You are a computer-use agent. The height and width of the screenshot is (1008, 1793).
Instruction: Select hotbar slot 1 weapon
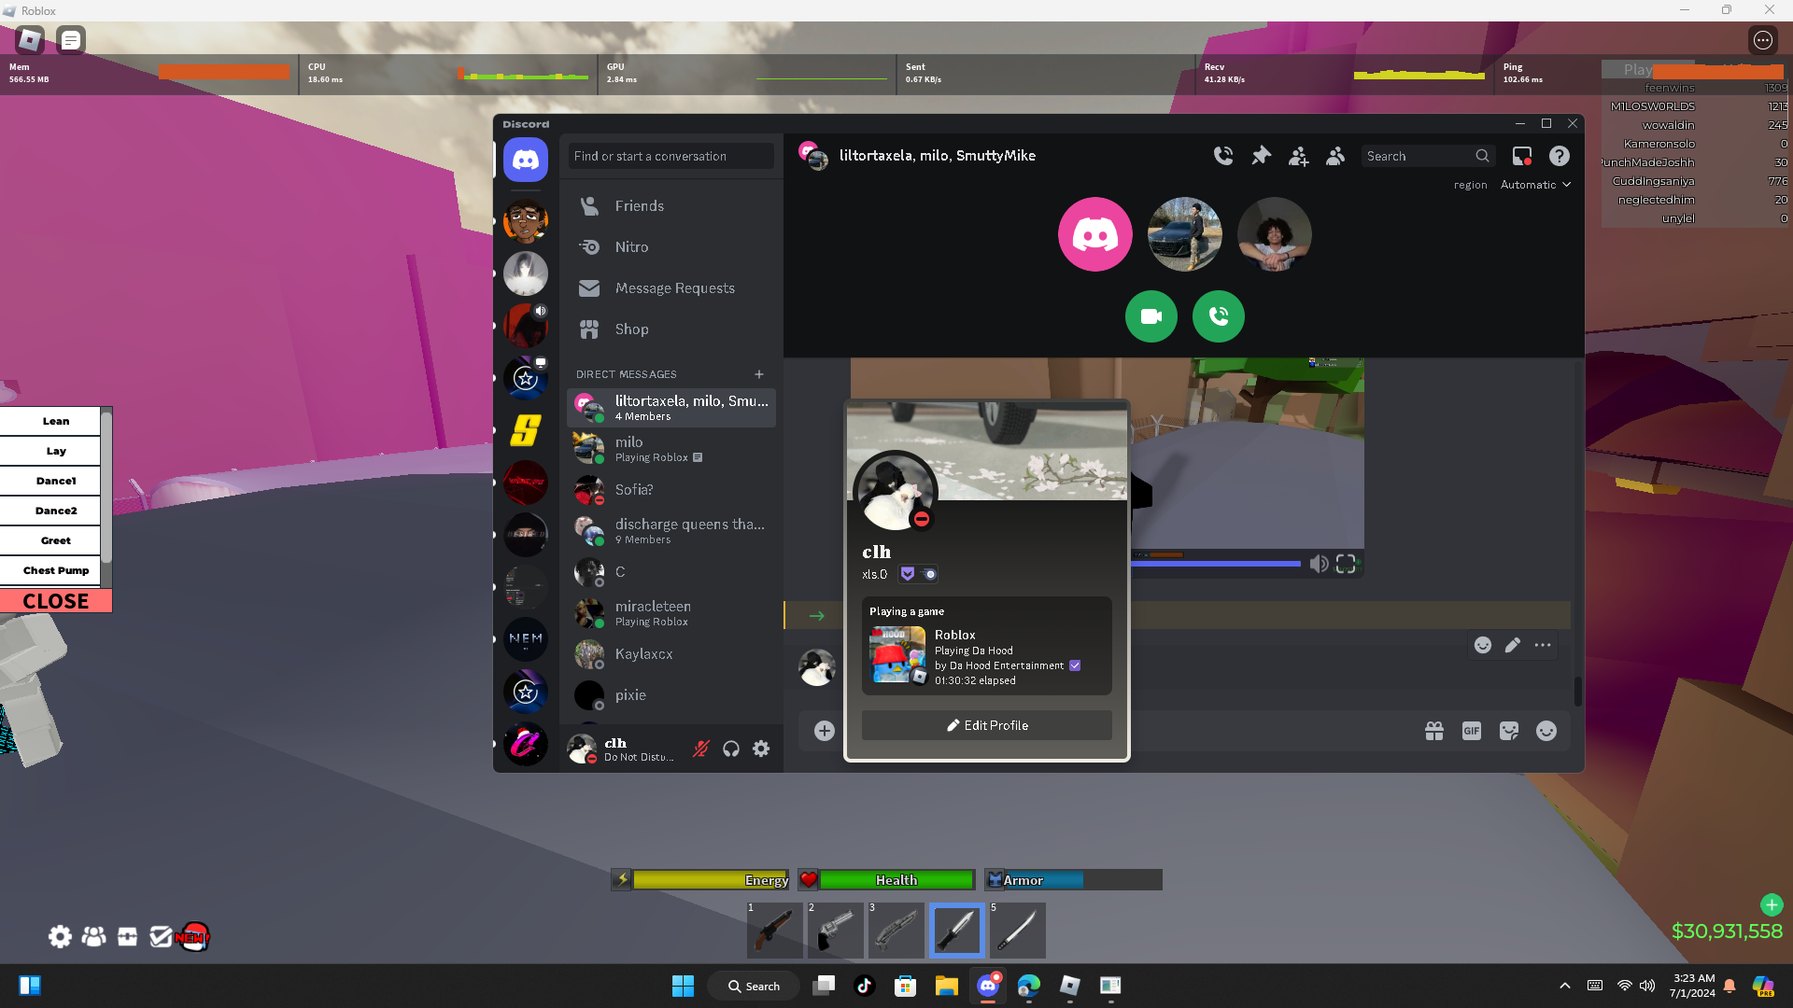point(775,931)
